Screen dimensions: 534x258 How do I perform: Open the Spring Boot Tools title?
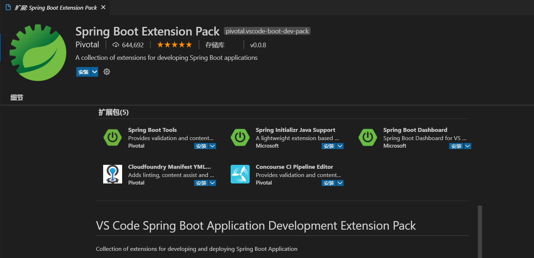[x=153, y=130]
